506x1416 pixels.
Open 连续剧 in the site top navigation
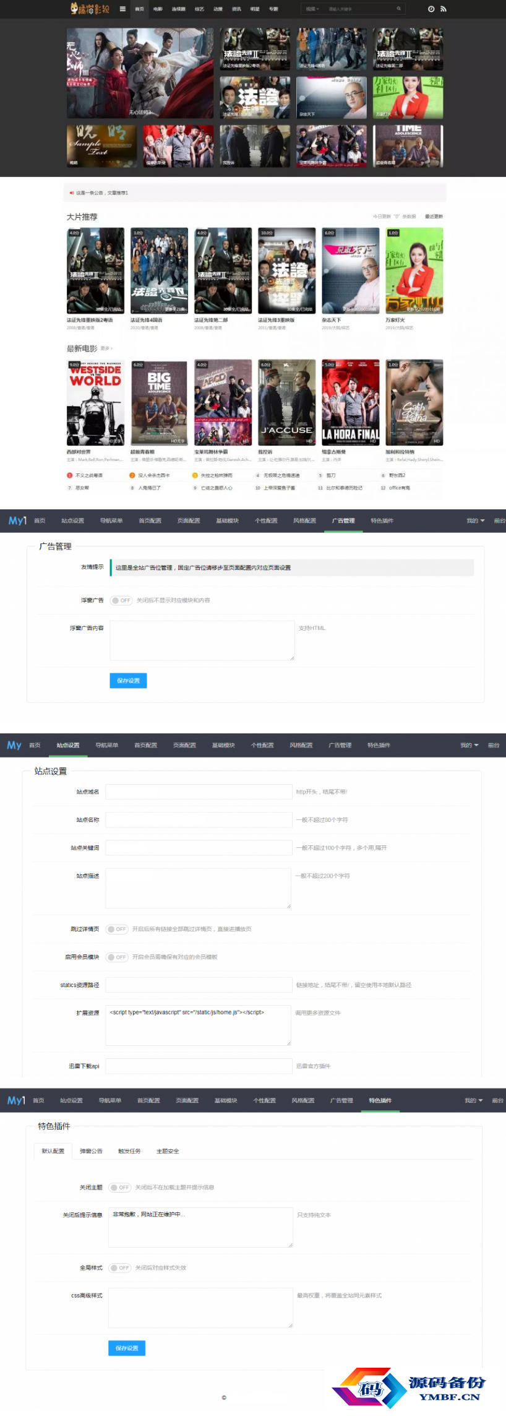tap(179, 9)
